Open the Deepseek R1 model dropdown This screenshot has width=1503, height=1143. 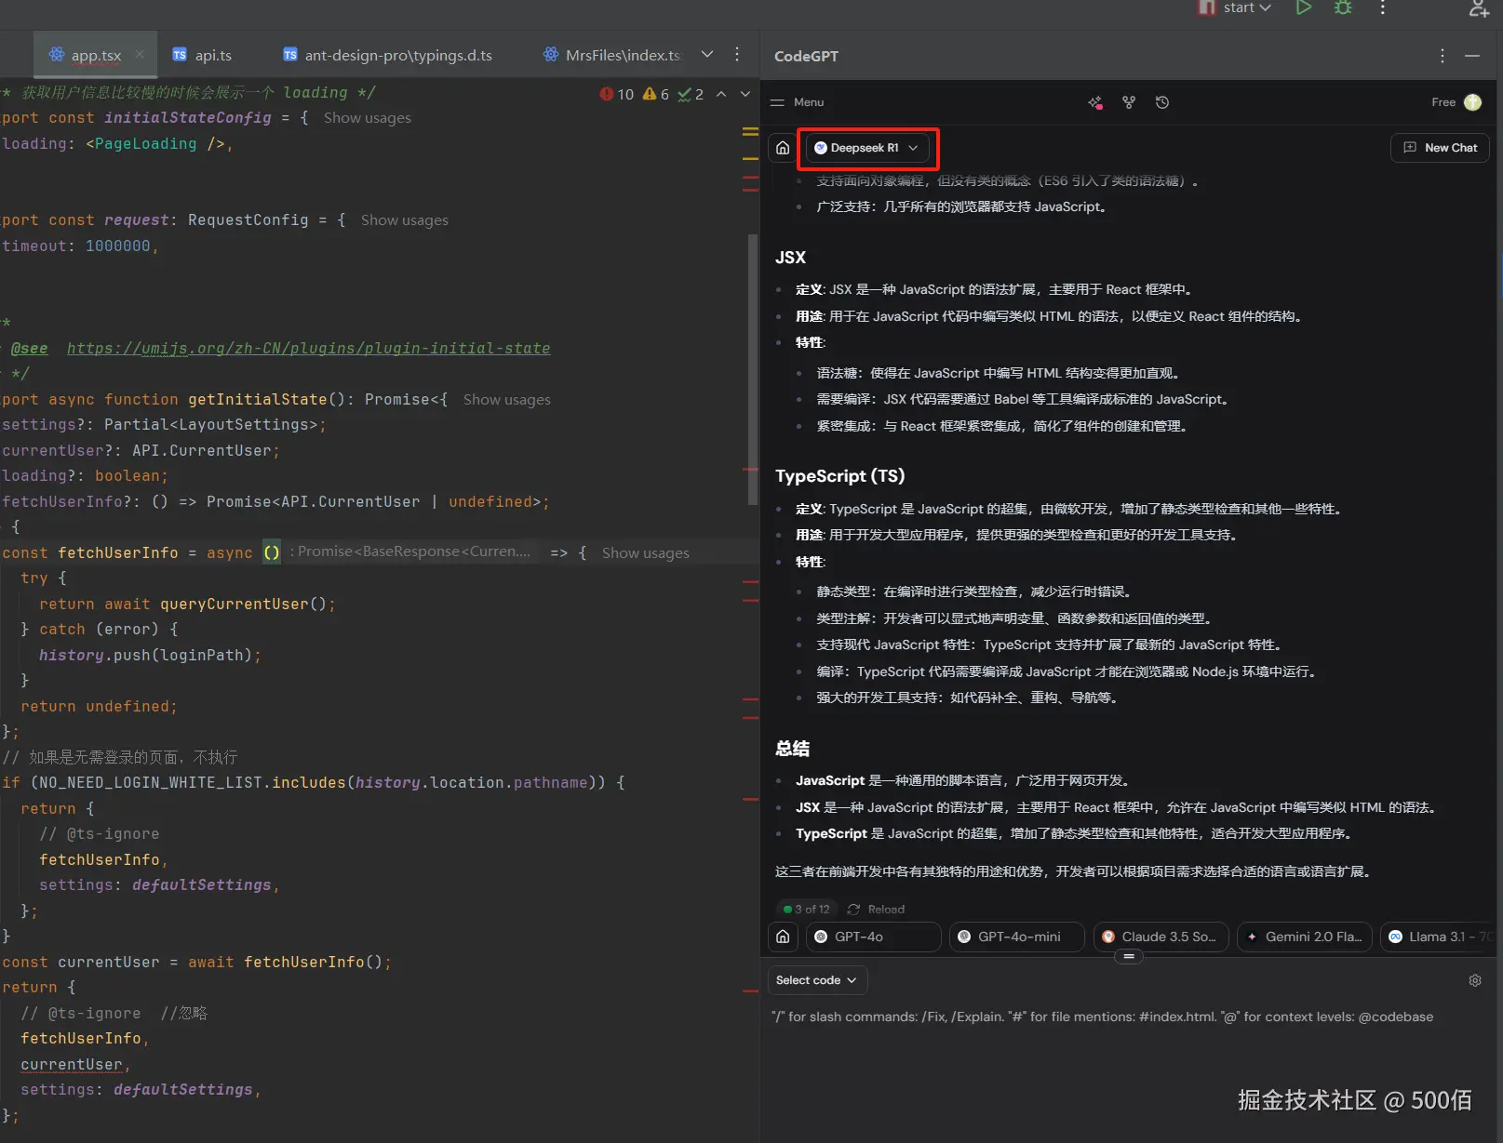pyautogui.click(x=867, y=148)
